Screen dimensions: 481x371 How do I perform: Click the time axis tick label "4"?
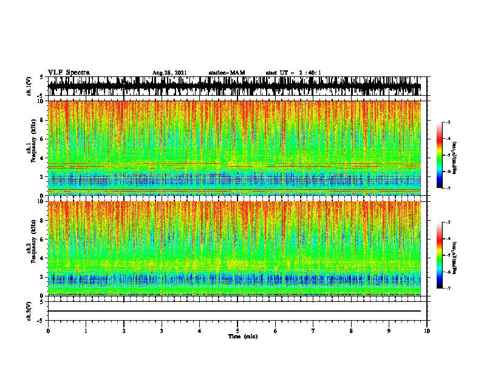[200, 331]
